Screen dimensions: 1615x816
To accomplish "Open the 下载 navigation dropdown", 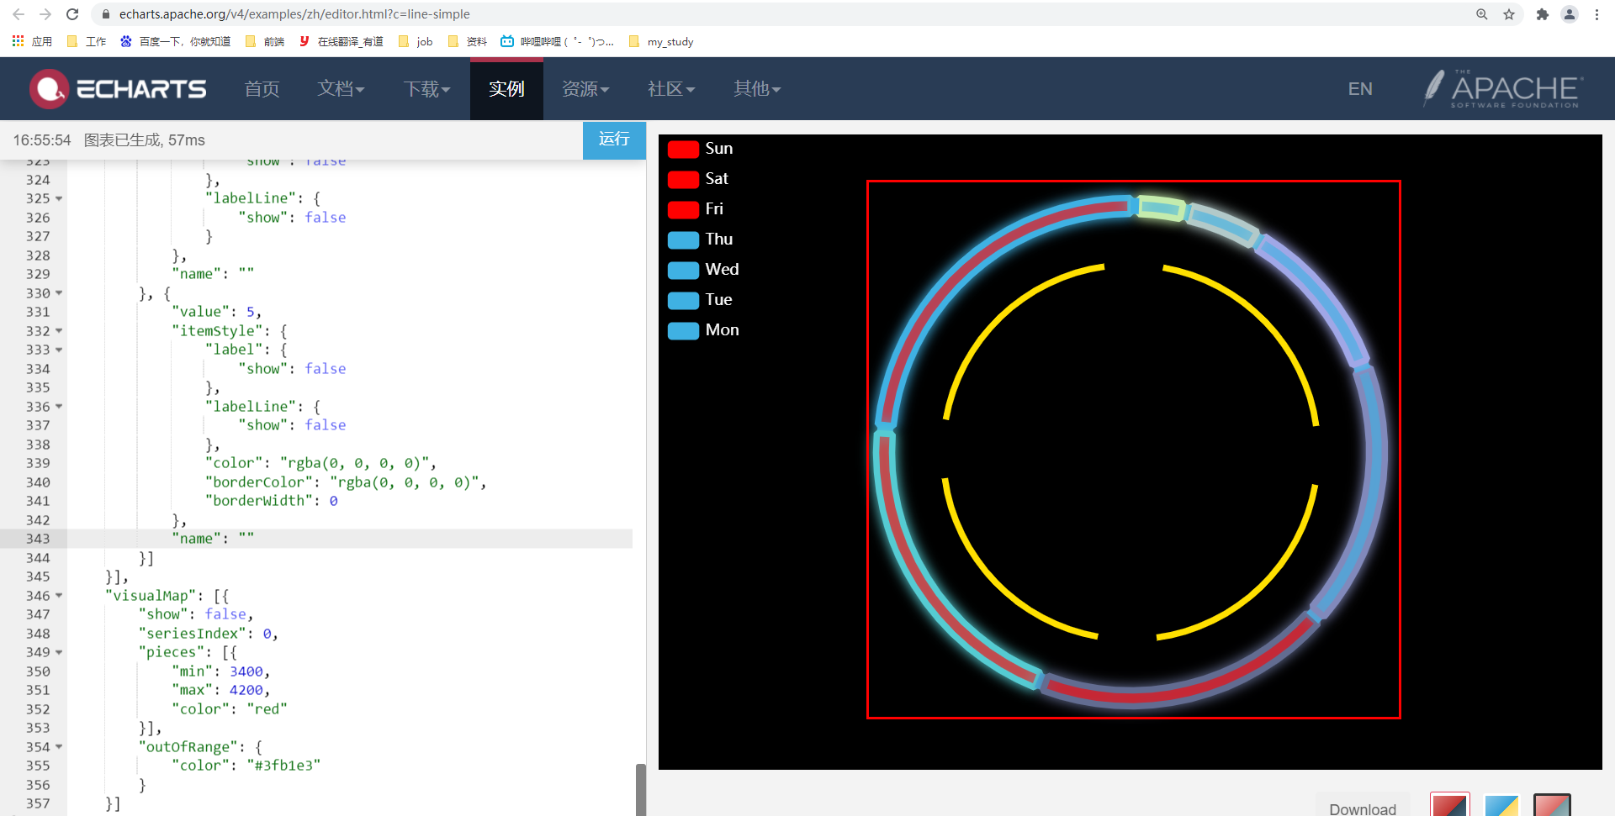I will (x=427, y=89).
